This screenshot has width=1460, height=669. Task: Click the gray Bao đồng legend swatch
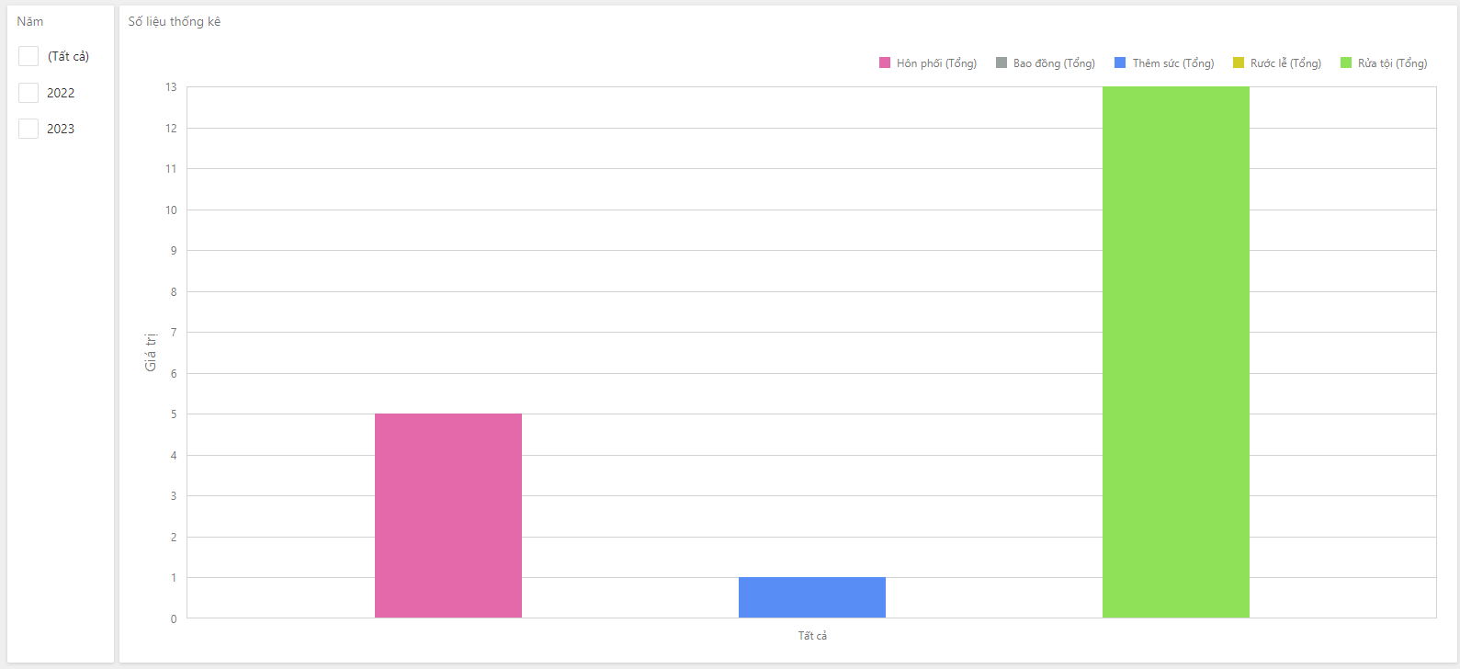[1002, 62]
